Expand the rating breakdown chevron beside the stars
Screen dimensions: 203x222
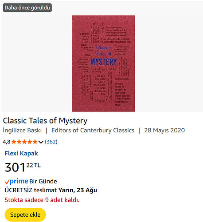[x=41, y=142]
